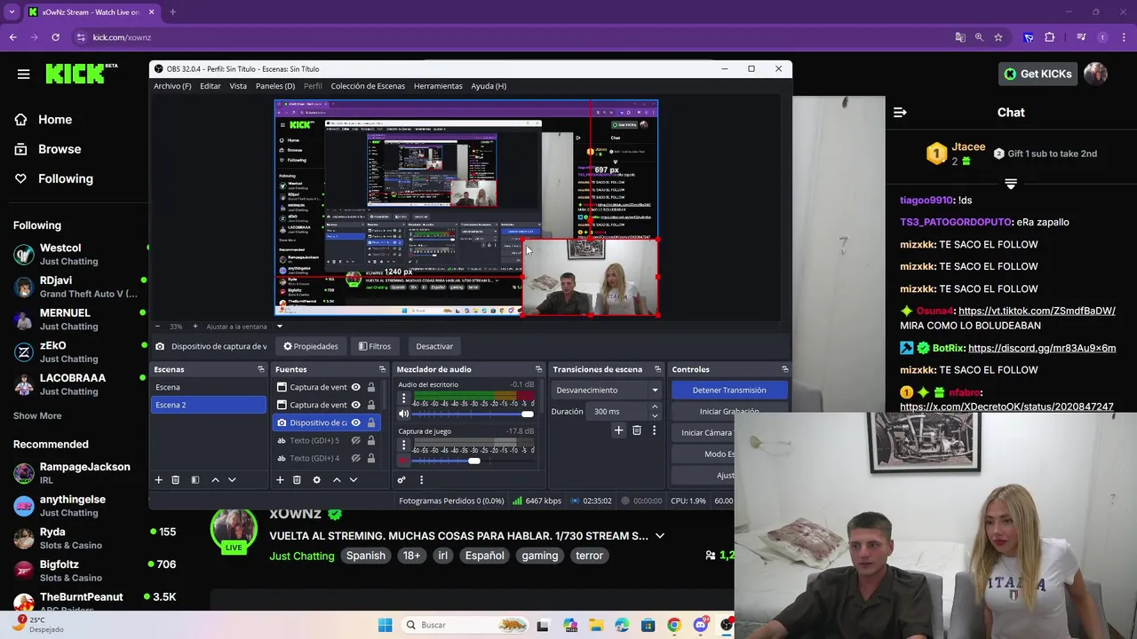The image size is (1137, 639).
Task: Add a new scene in Escenas panel
Action: point(158,480)
